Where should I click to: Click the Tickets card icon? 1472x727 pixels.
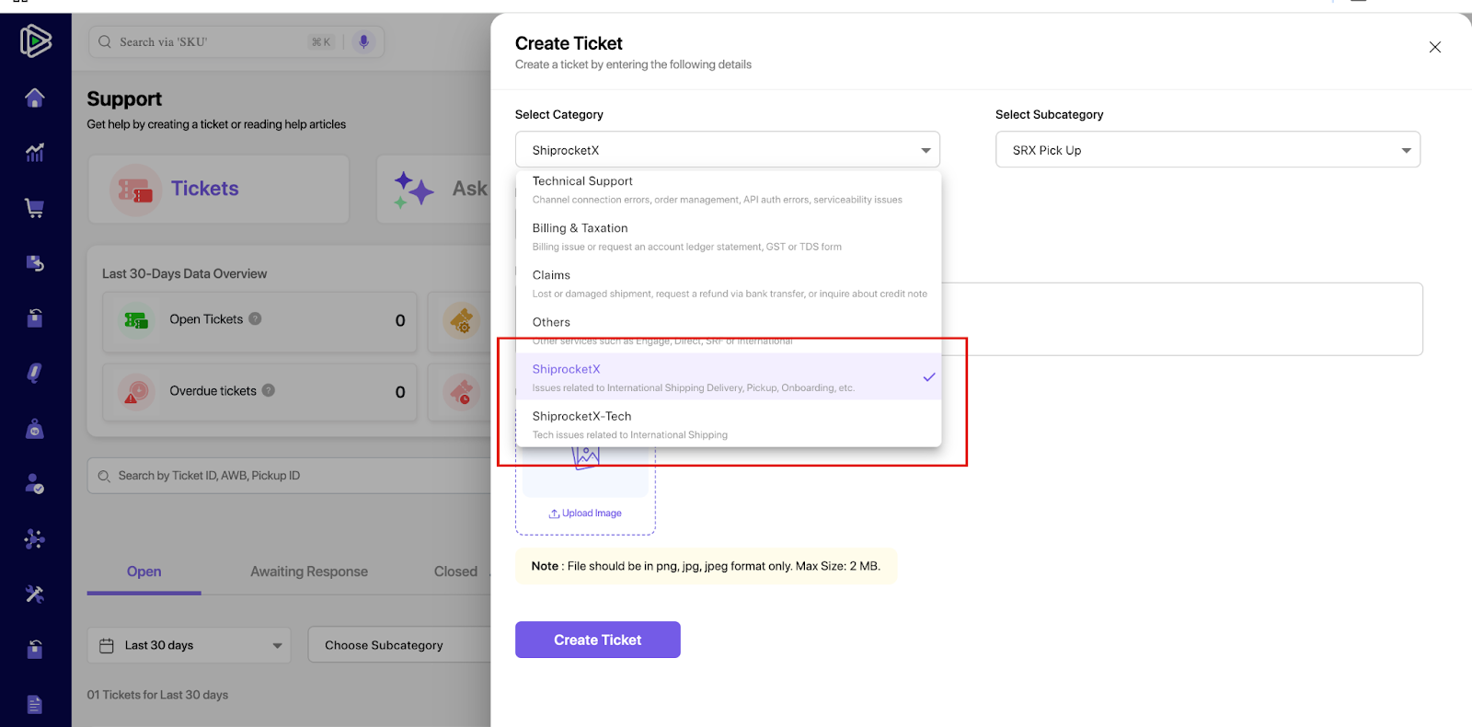tap(135, 190)
